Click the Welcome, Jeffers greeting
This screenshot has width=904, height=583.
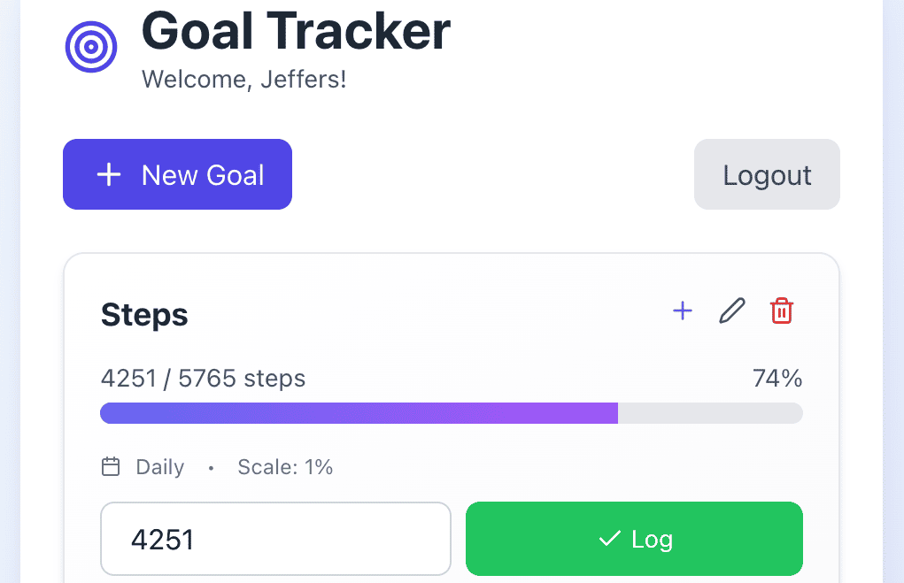243,79
